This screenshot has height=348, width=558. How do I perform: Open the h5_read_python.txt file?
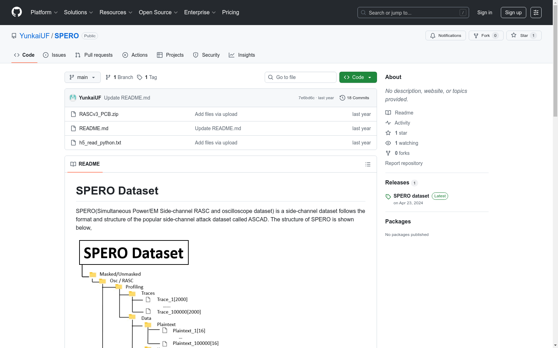coord(100,143)
